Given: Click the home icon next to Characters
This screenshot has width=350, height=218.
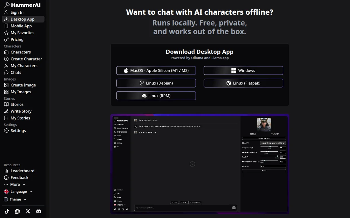Looking at the screenshot, I should (6, 52).
